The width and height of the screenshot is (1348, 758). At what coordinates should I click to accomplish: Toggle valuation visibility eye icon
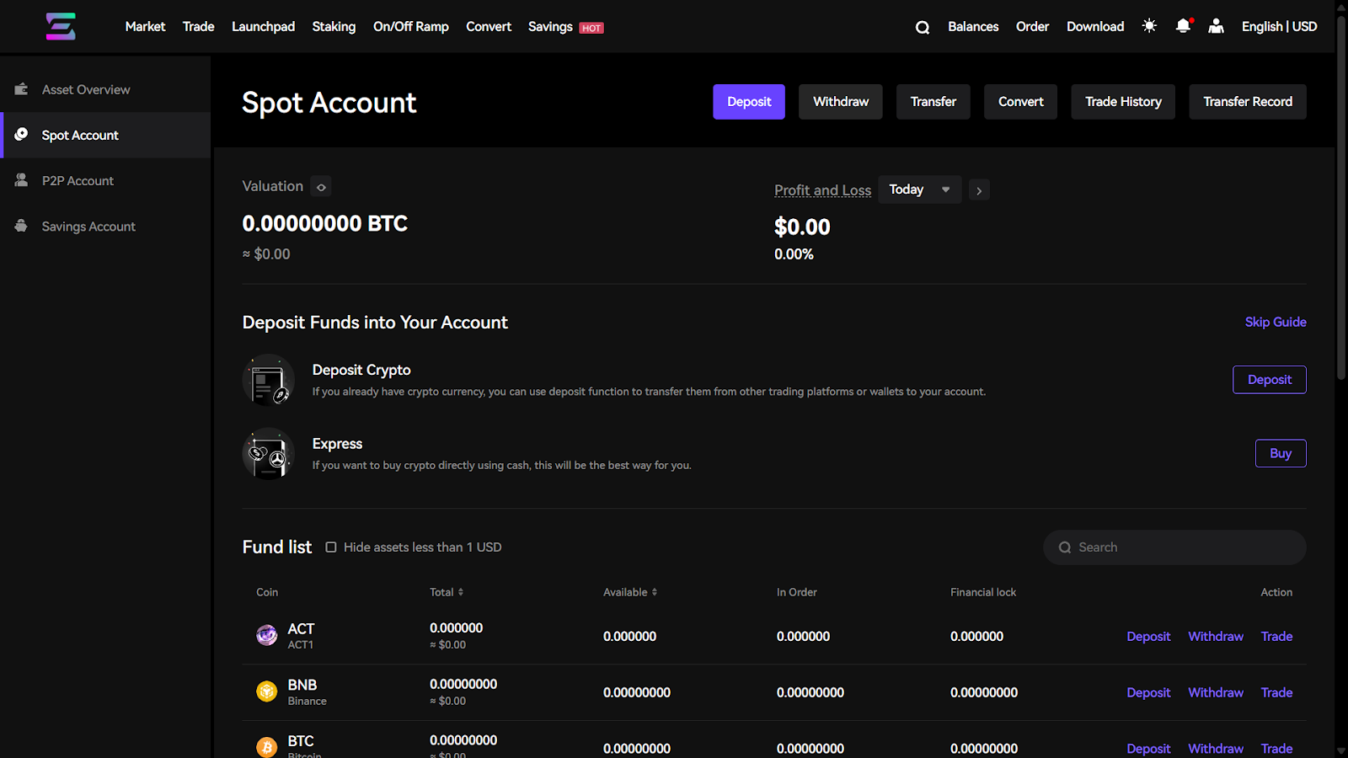tap(321, 187)
